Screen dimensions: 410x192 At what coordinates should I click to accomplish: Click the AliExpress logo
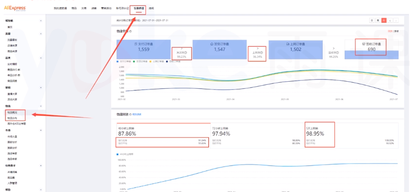point(15,8)
